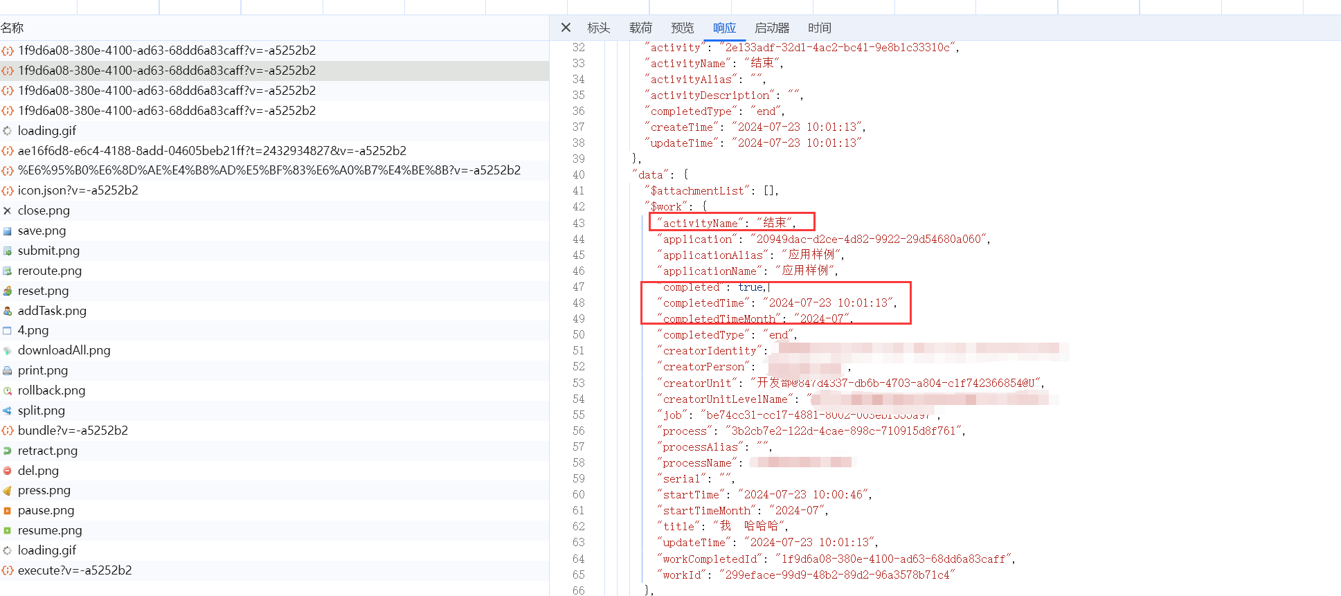Click the "$attachmentList": [] line
This screenshot has height=596, width=1341.
pyautogui.click(x=712, y=191)
